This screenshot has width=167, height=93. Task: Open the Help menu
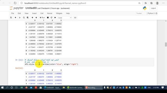(68, 13)
